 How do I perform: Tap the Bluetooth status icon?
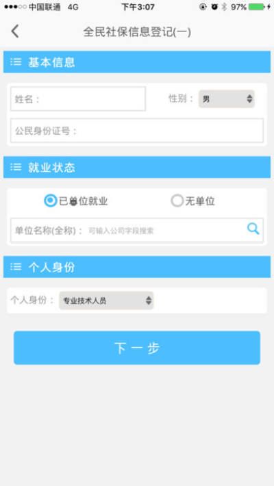[x=225, y=7]
